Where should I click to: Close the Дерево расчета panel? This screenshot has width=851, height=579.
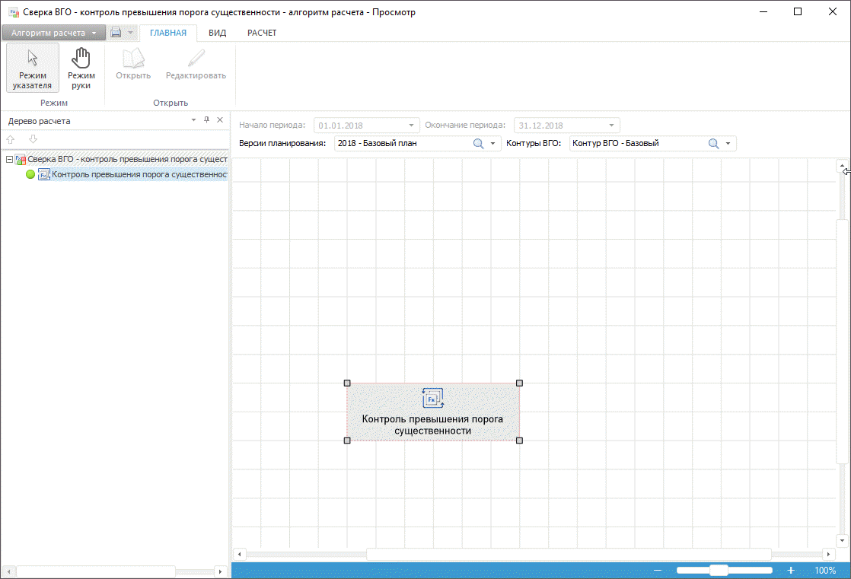coord(220,120)
